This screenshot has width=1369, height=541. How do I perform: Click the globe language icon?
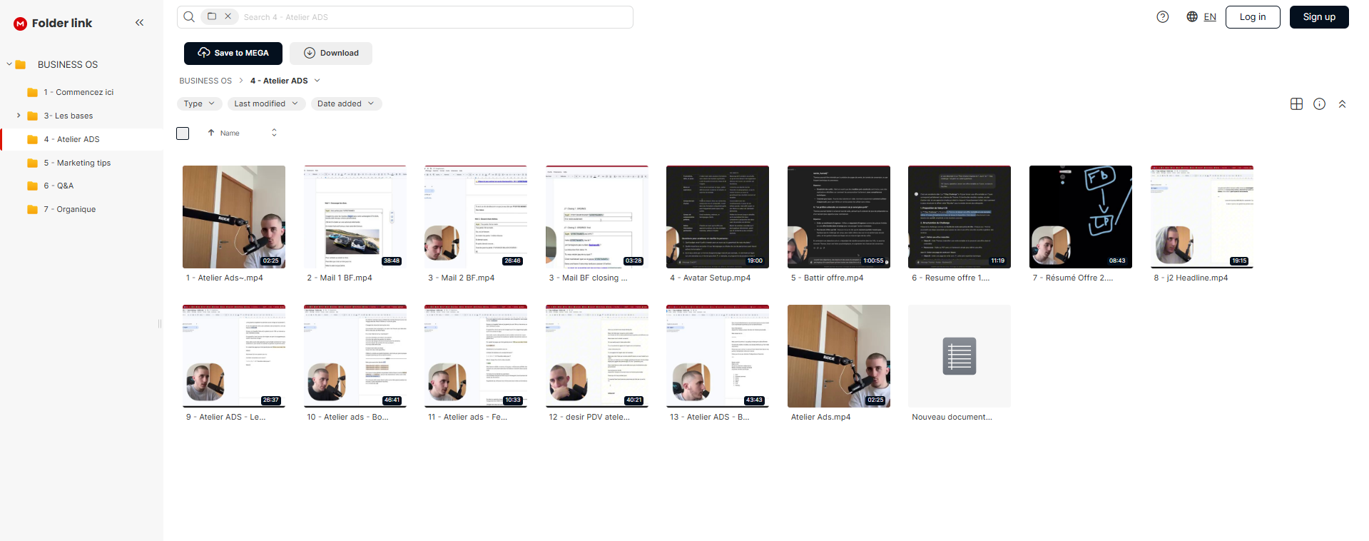coord(1192,17)
